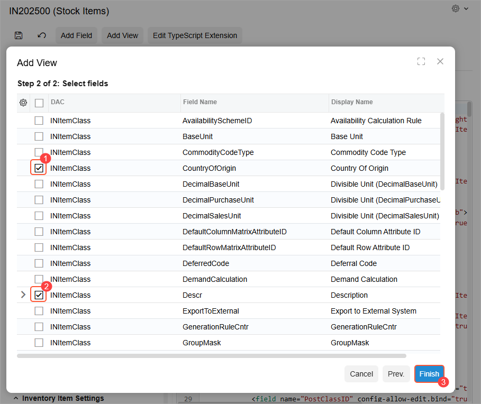Sort by Field Name column header
The width and height of the screenshot is (481, 404).
200,102
